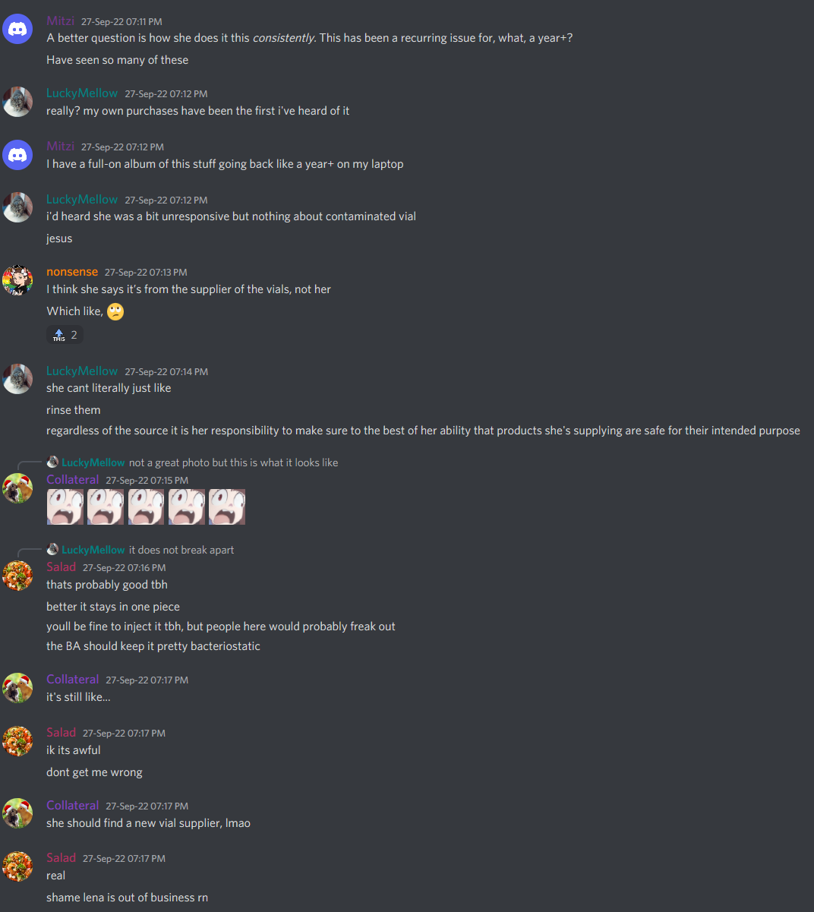Click Collateral's username above "it's still like..."
The height and width of the screenshot is (912, 814).
(73, 680)
